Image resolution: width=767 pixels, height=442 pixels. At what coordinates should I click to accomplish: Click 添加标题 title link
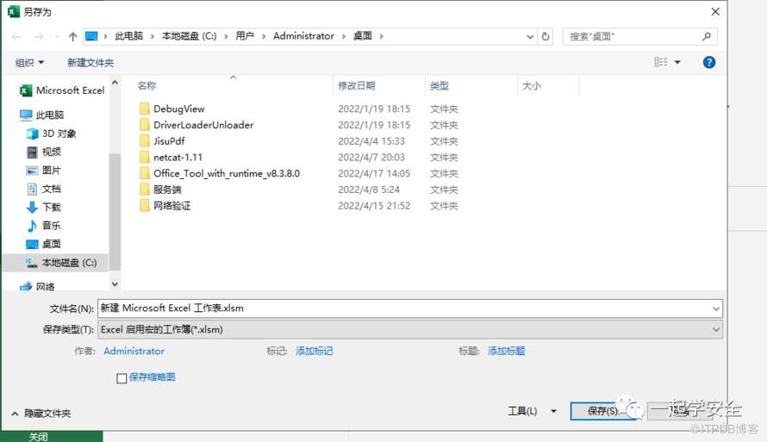click(506, 351)
